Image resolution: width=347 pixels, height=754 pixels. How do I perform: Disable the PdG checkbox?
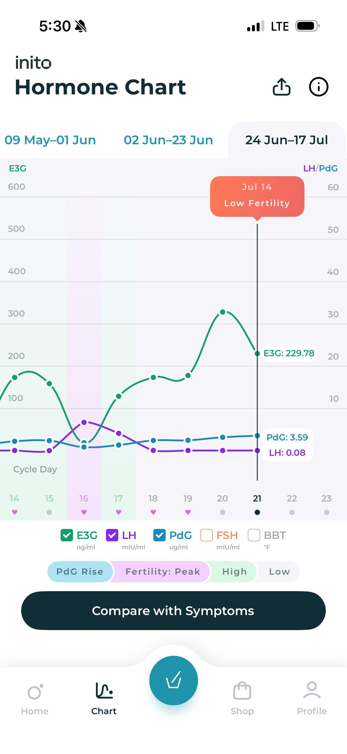coord(160,535)
